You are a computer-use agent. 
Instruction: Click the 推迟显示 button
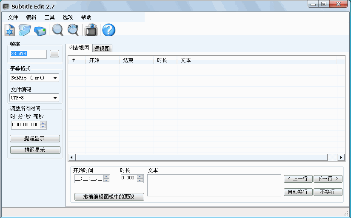tap(35, 150)
